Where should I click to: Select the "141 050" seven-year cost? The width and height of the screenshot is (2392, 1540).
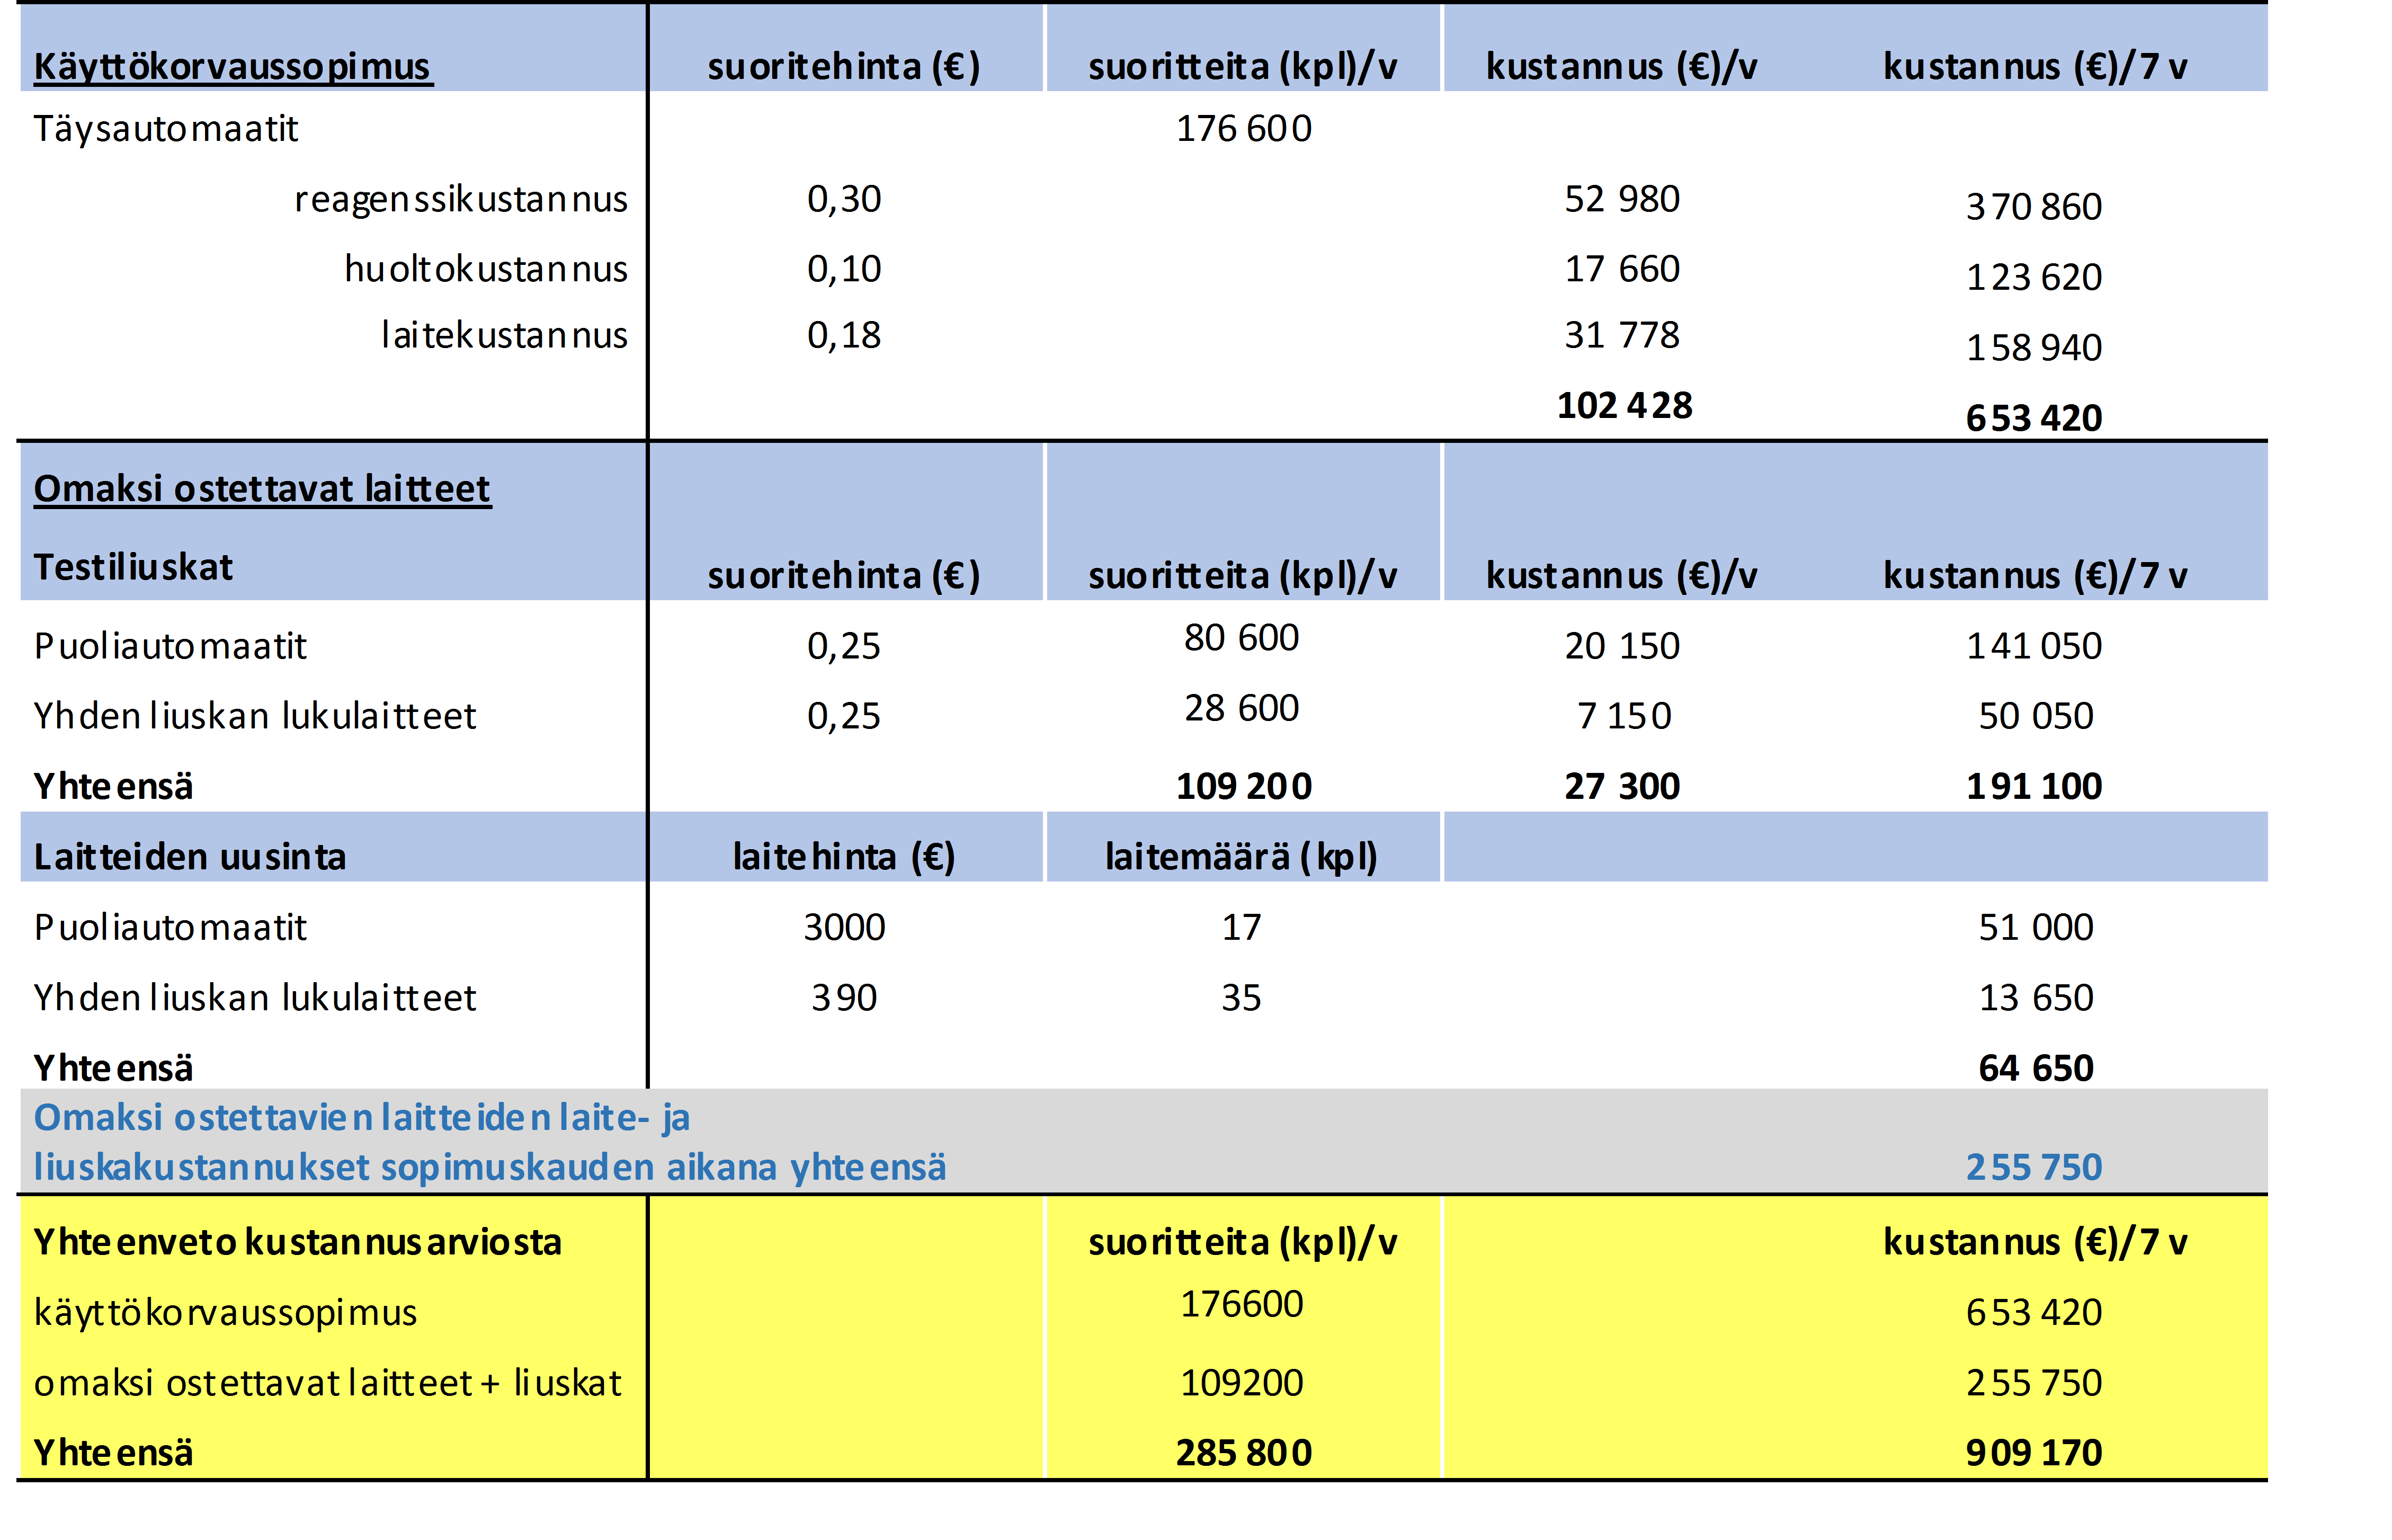pos(2033,646)
